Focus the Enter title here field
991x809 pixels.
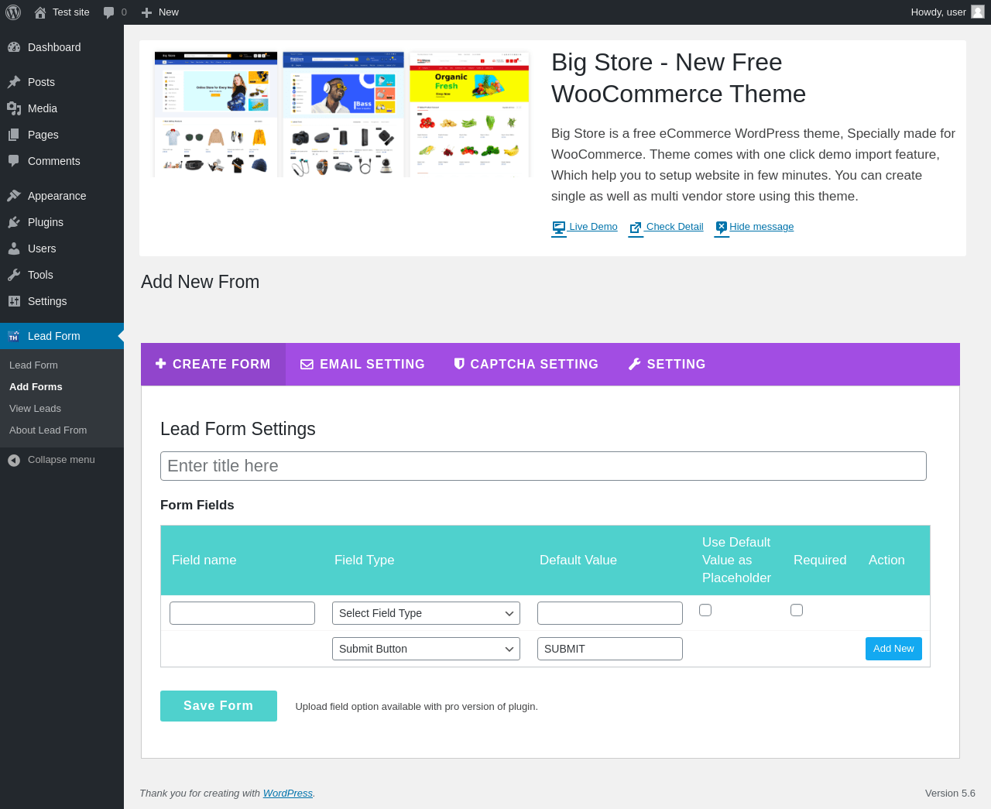[x=544, y=466]
